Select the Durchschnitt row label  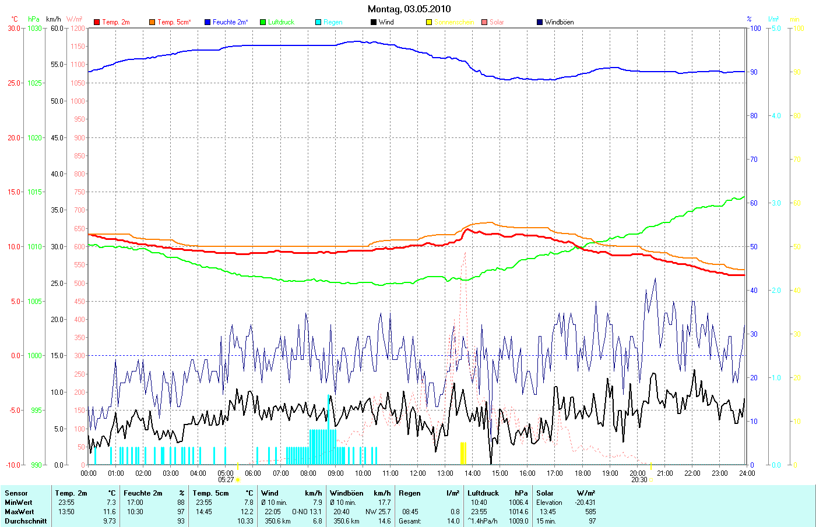click(26, 521)
